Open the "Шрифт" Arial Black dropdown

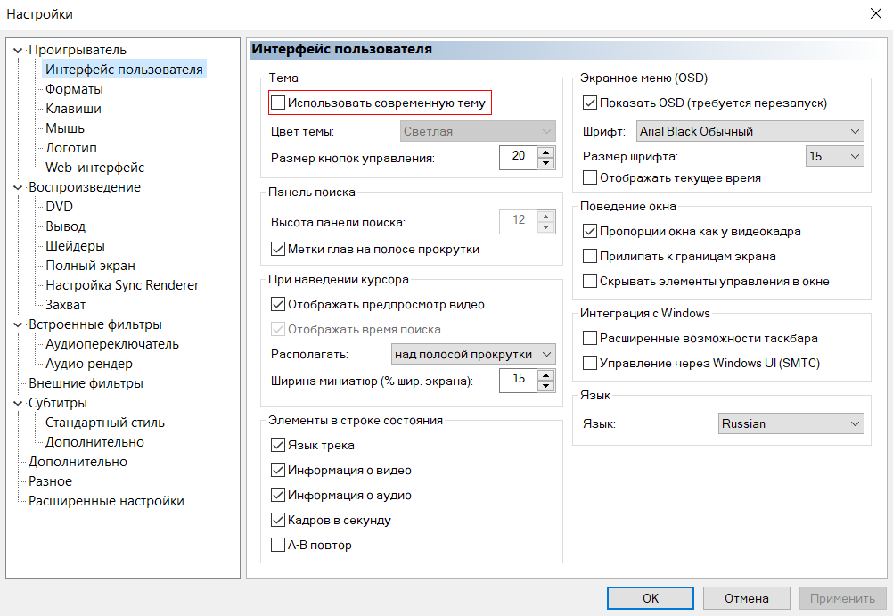[750, 132]
